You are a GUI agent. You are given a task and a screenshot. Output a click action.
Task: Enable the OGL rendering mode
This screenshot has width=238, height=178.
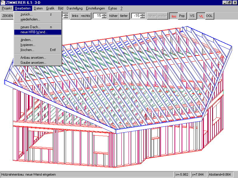tap(209, 16)
